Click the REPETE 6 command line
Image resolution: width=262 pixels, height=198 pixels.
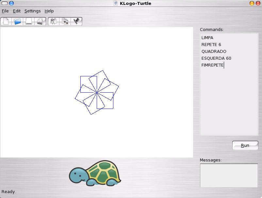click(211, 45)
